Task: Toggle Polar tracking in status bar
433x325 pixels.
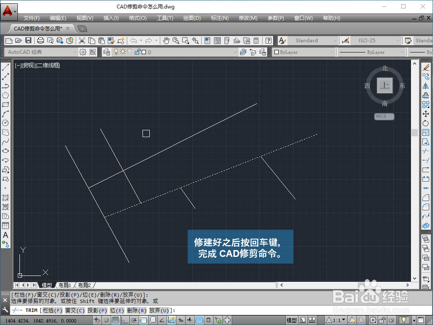Action: tap(134, 320)
